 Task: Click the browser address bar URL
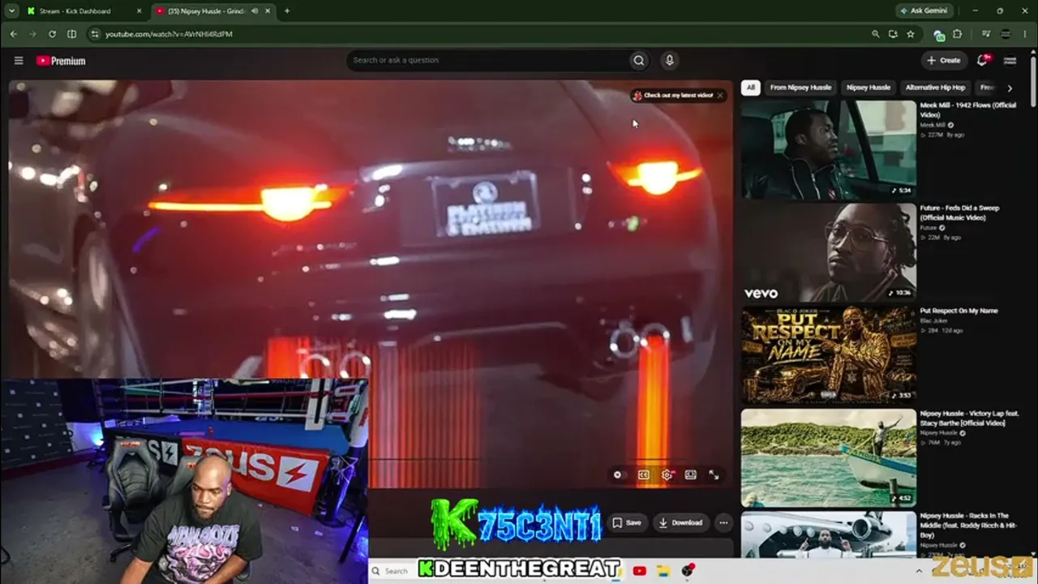[x=169, y=34]
